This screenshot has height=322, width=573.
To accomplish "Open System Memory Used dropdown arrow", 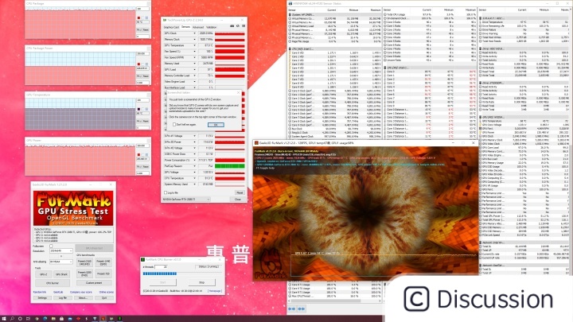I will [194, 184].
